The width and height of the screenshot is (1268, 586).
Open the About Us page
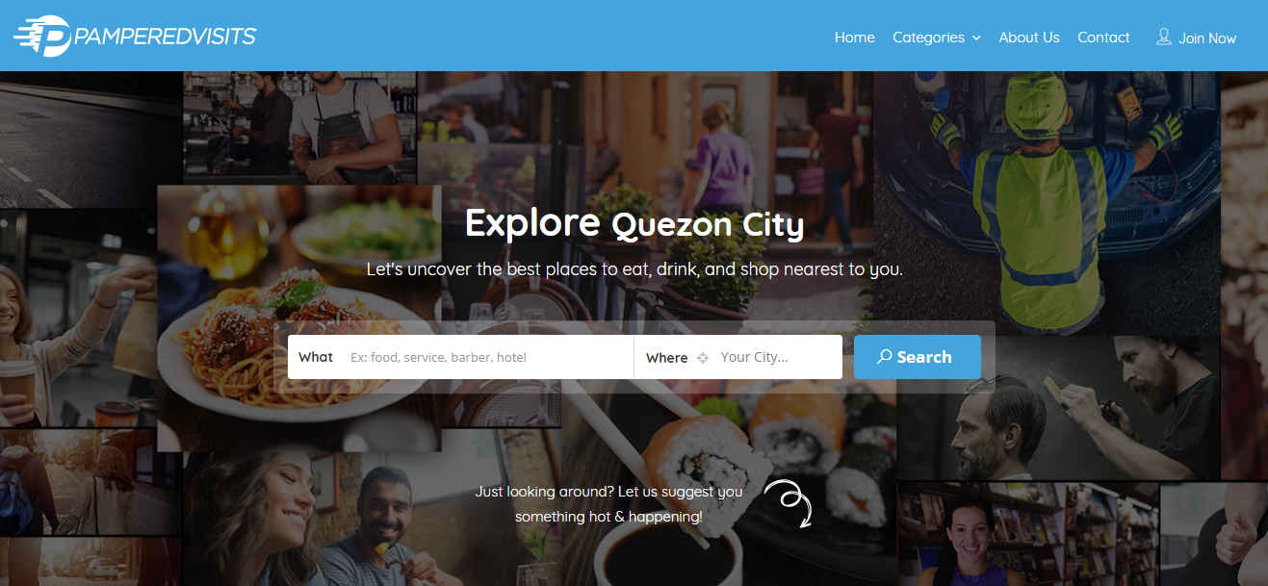[1029, 38]
